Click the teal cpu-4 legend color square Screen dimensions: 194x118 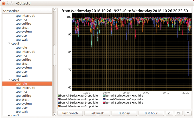104,96
